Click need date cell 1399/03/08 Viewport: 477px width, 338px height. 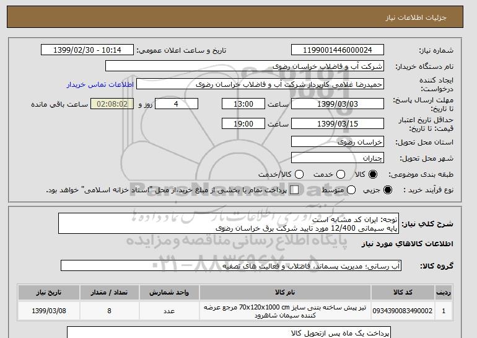pyautogui.click(x=49, y=311)
